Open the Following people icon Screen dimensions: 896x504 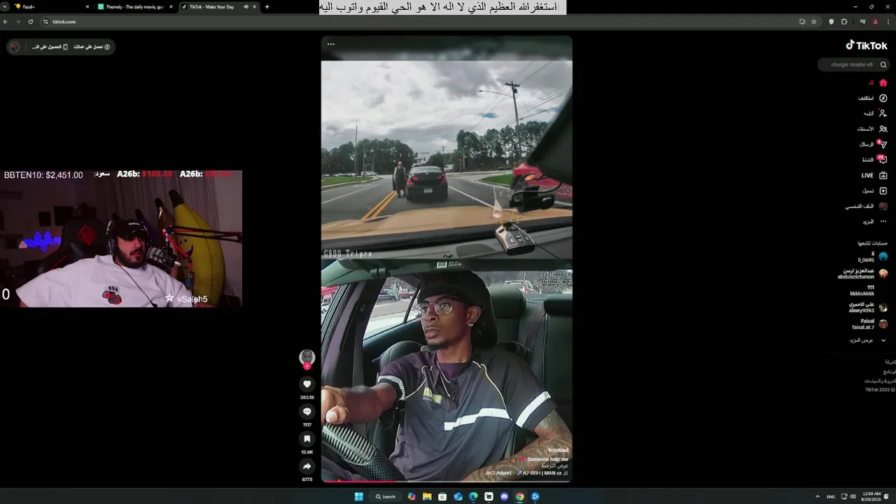coord(883,113)
